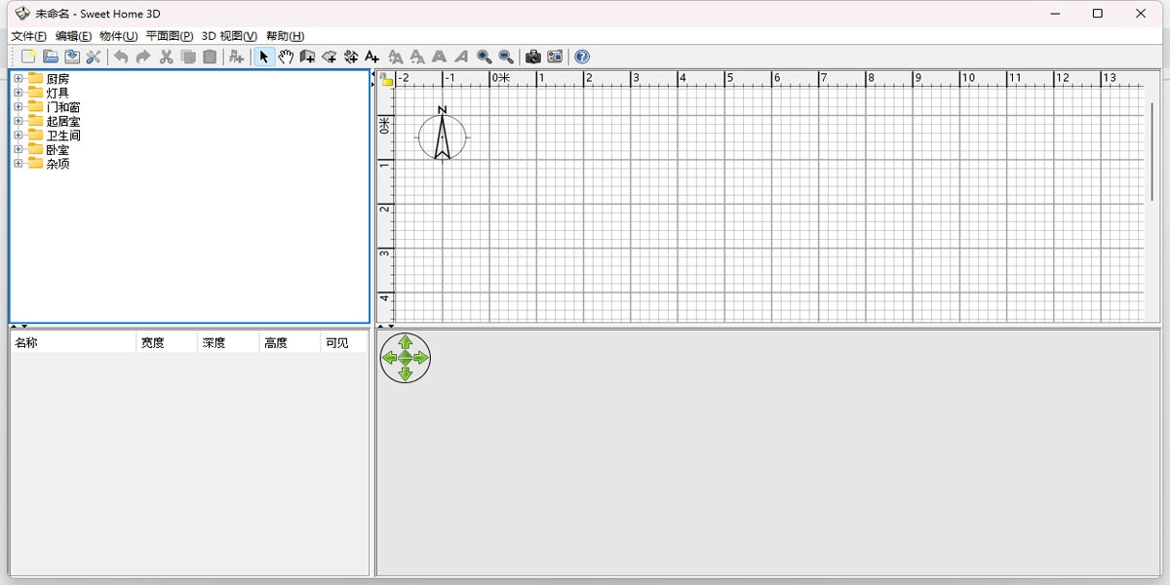
Task: Expand the 卧室 category
Action: [18, 149]
